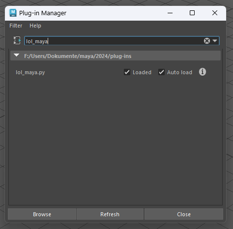The height and width of the screenshot is (229, 233).
Task: Close the Plug-in Manager with the X
Action: pos(215,13)
